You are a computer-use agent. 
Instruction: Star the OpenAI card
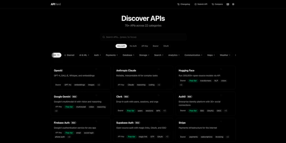[96, 69]
